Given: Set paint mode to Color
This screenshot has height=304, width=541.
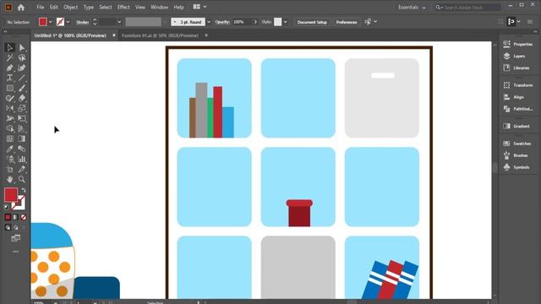Looking at the screenshot, I should point(8,217).
